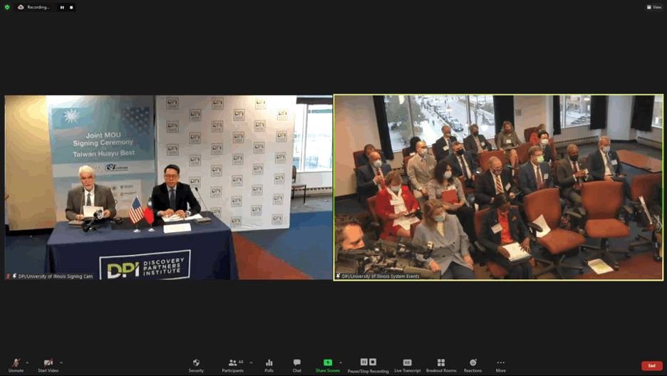The image size is (667, 376).
Task: Open the View layout menu
Action: pyautogui.click(x=653, y=7)
